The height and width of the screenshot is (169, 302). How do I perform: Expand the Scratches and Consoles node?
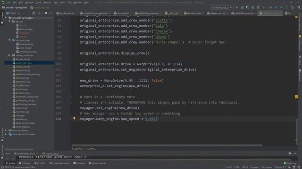tap(6, 134)
